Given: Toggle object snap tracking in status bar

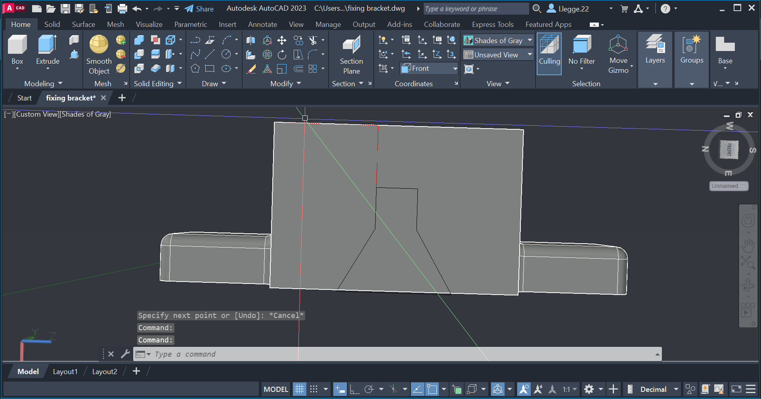Looking at the screenshot, I should 417,389.
